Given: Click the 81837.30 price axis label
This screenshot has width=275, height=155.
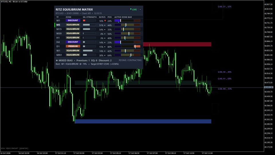Looking at the screenshot, I should click(269, 4).
